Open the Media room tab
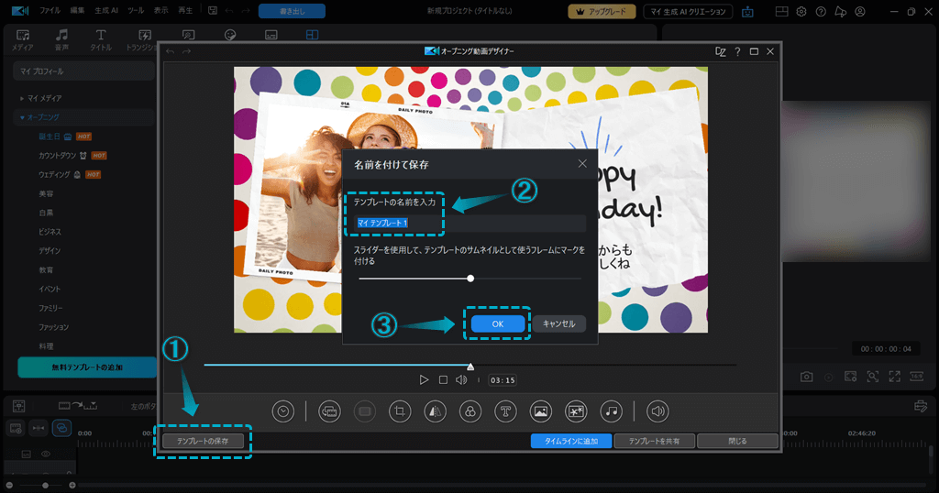 (23, 39)
